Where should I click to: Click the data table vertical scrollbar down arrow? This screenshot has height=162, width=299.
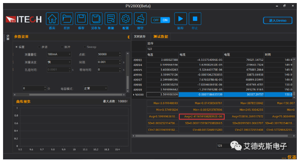click(x=294, y=97)
